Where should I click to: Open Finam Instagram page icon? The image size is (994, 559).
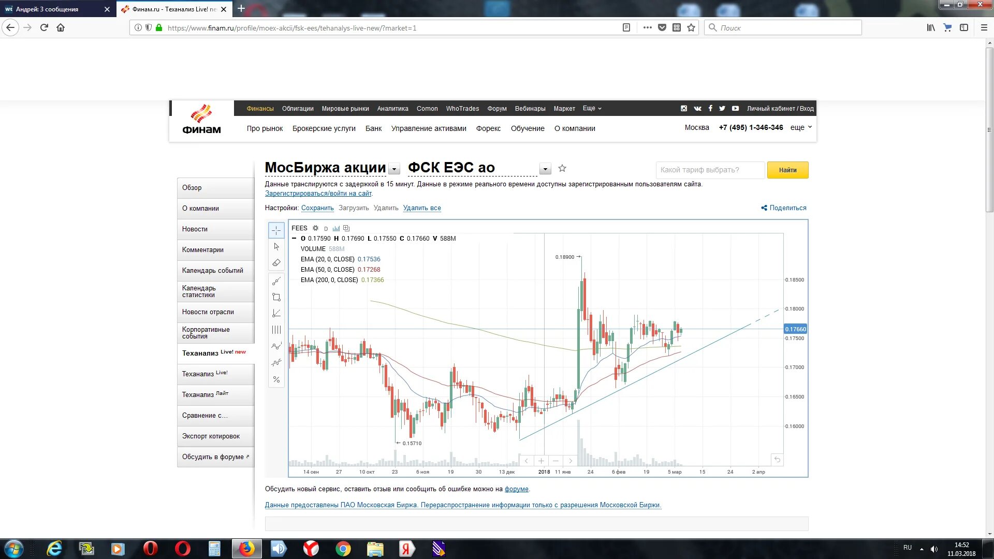684,109
